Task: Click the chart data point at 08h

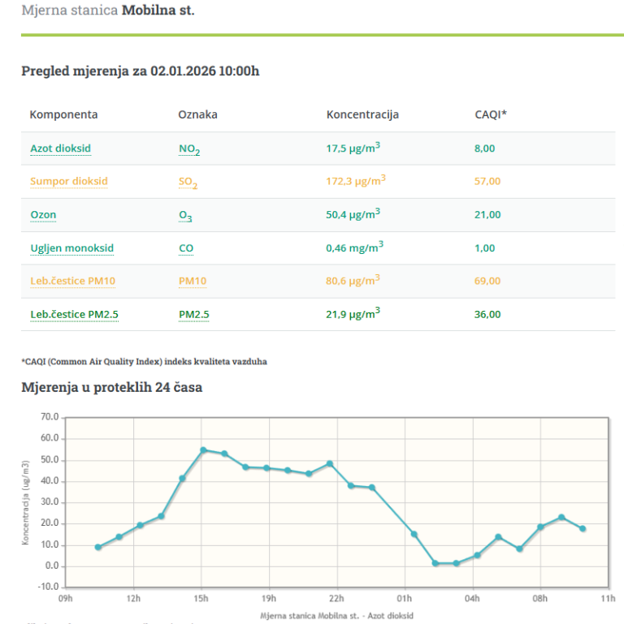Action: (540, 527)
